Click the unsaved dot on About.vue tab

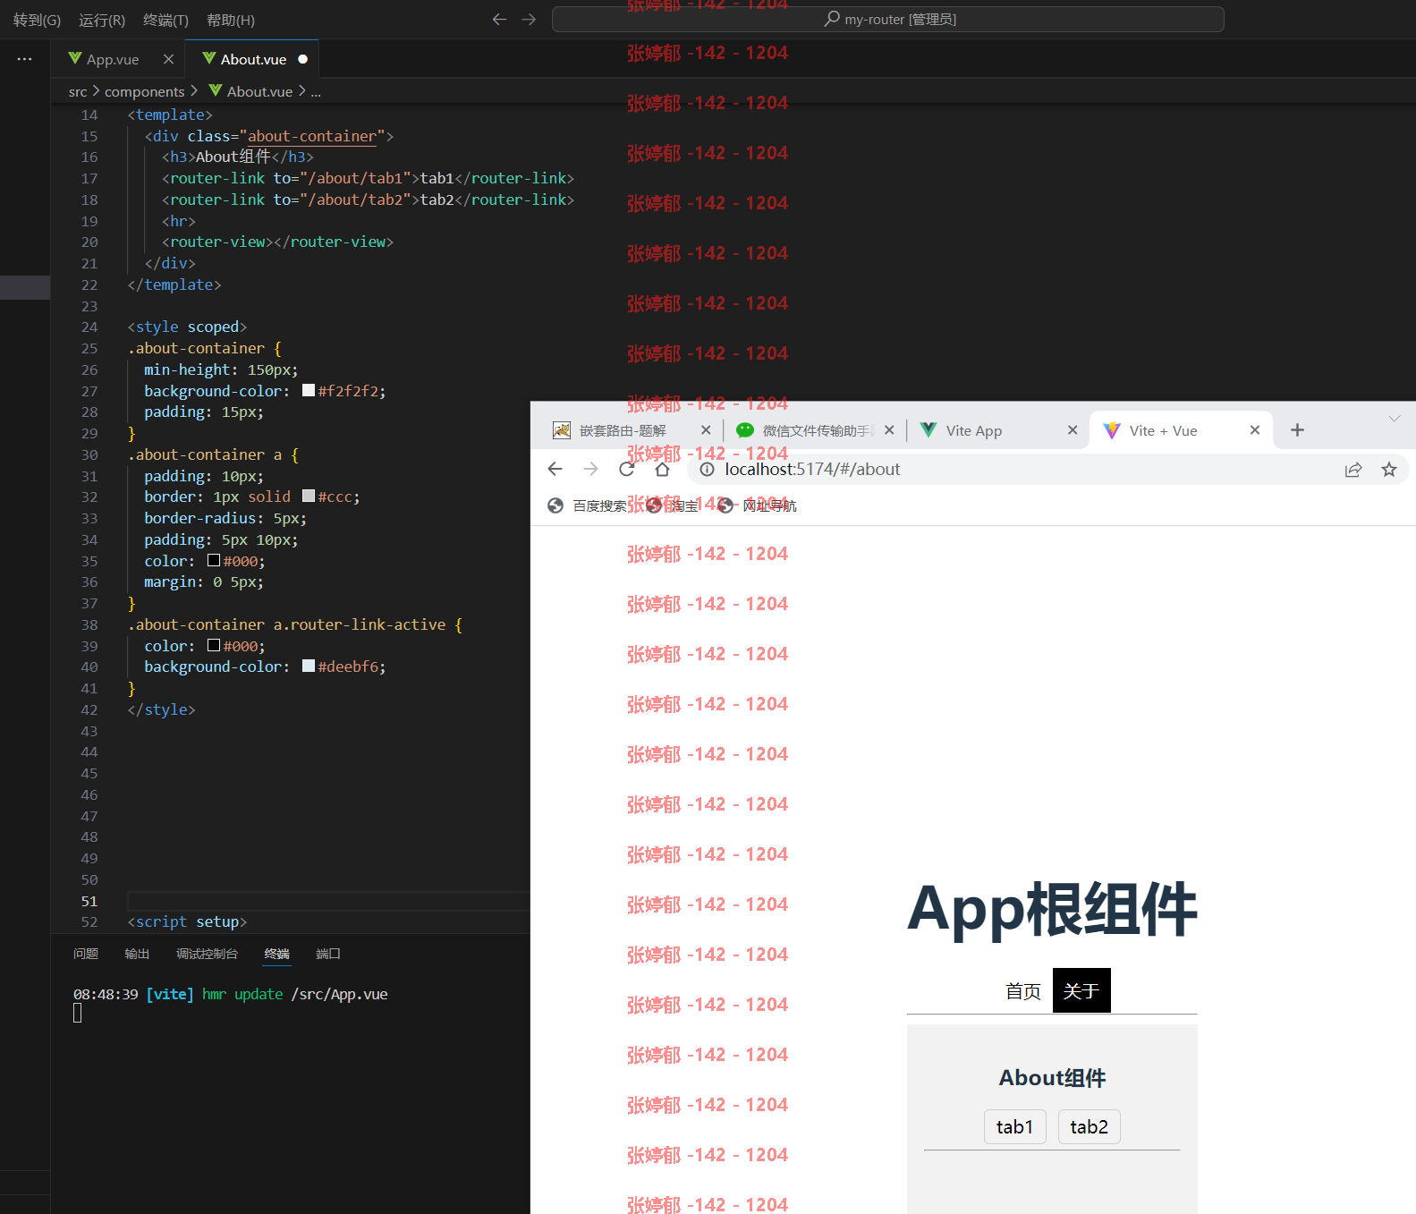(302, 59)
